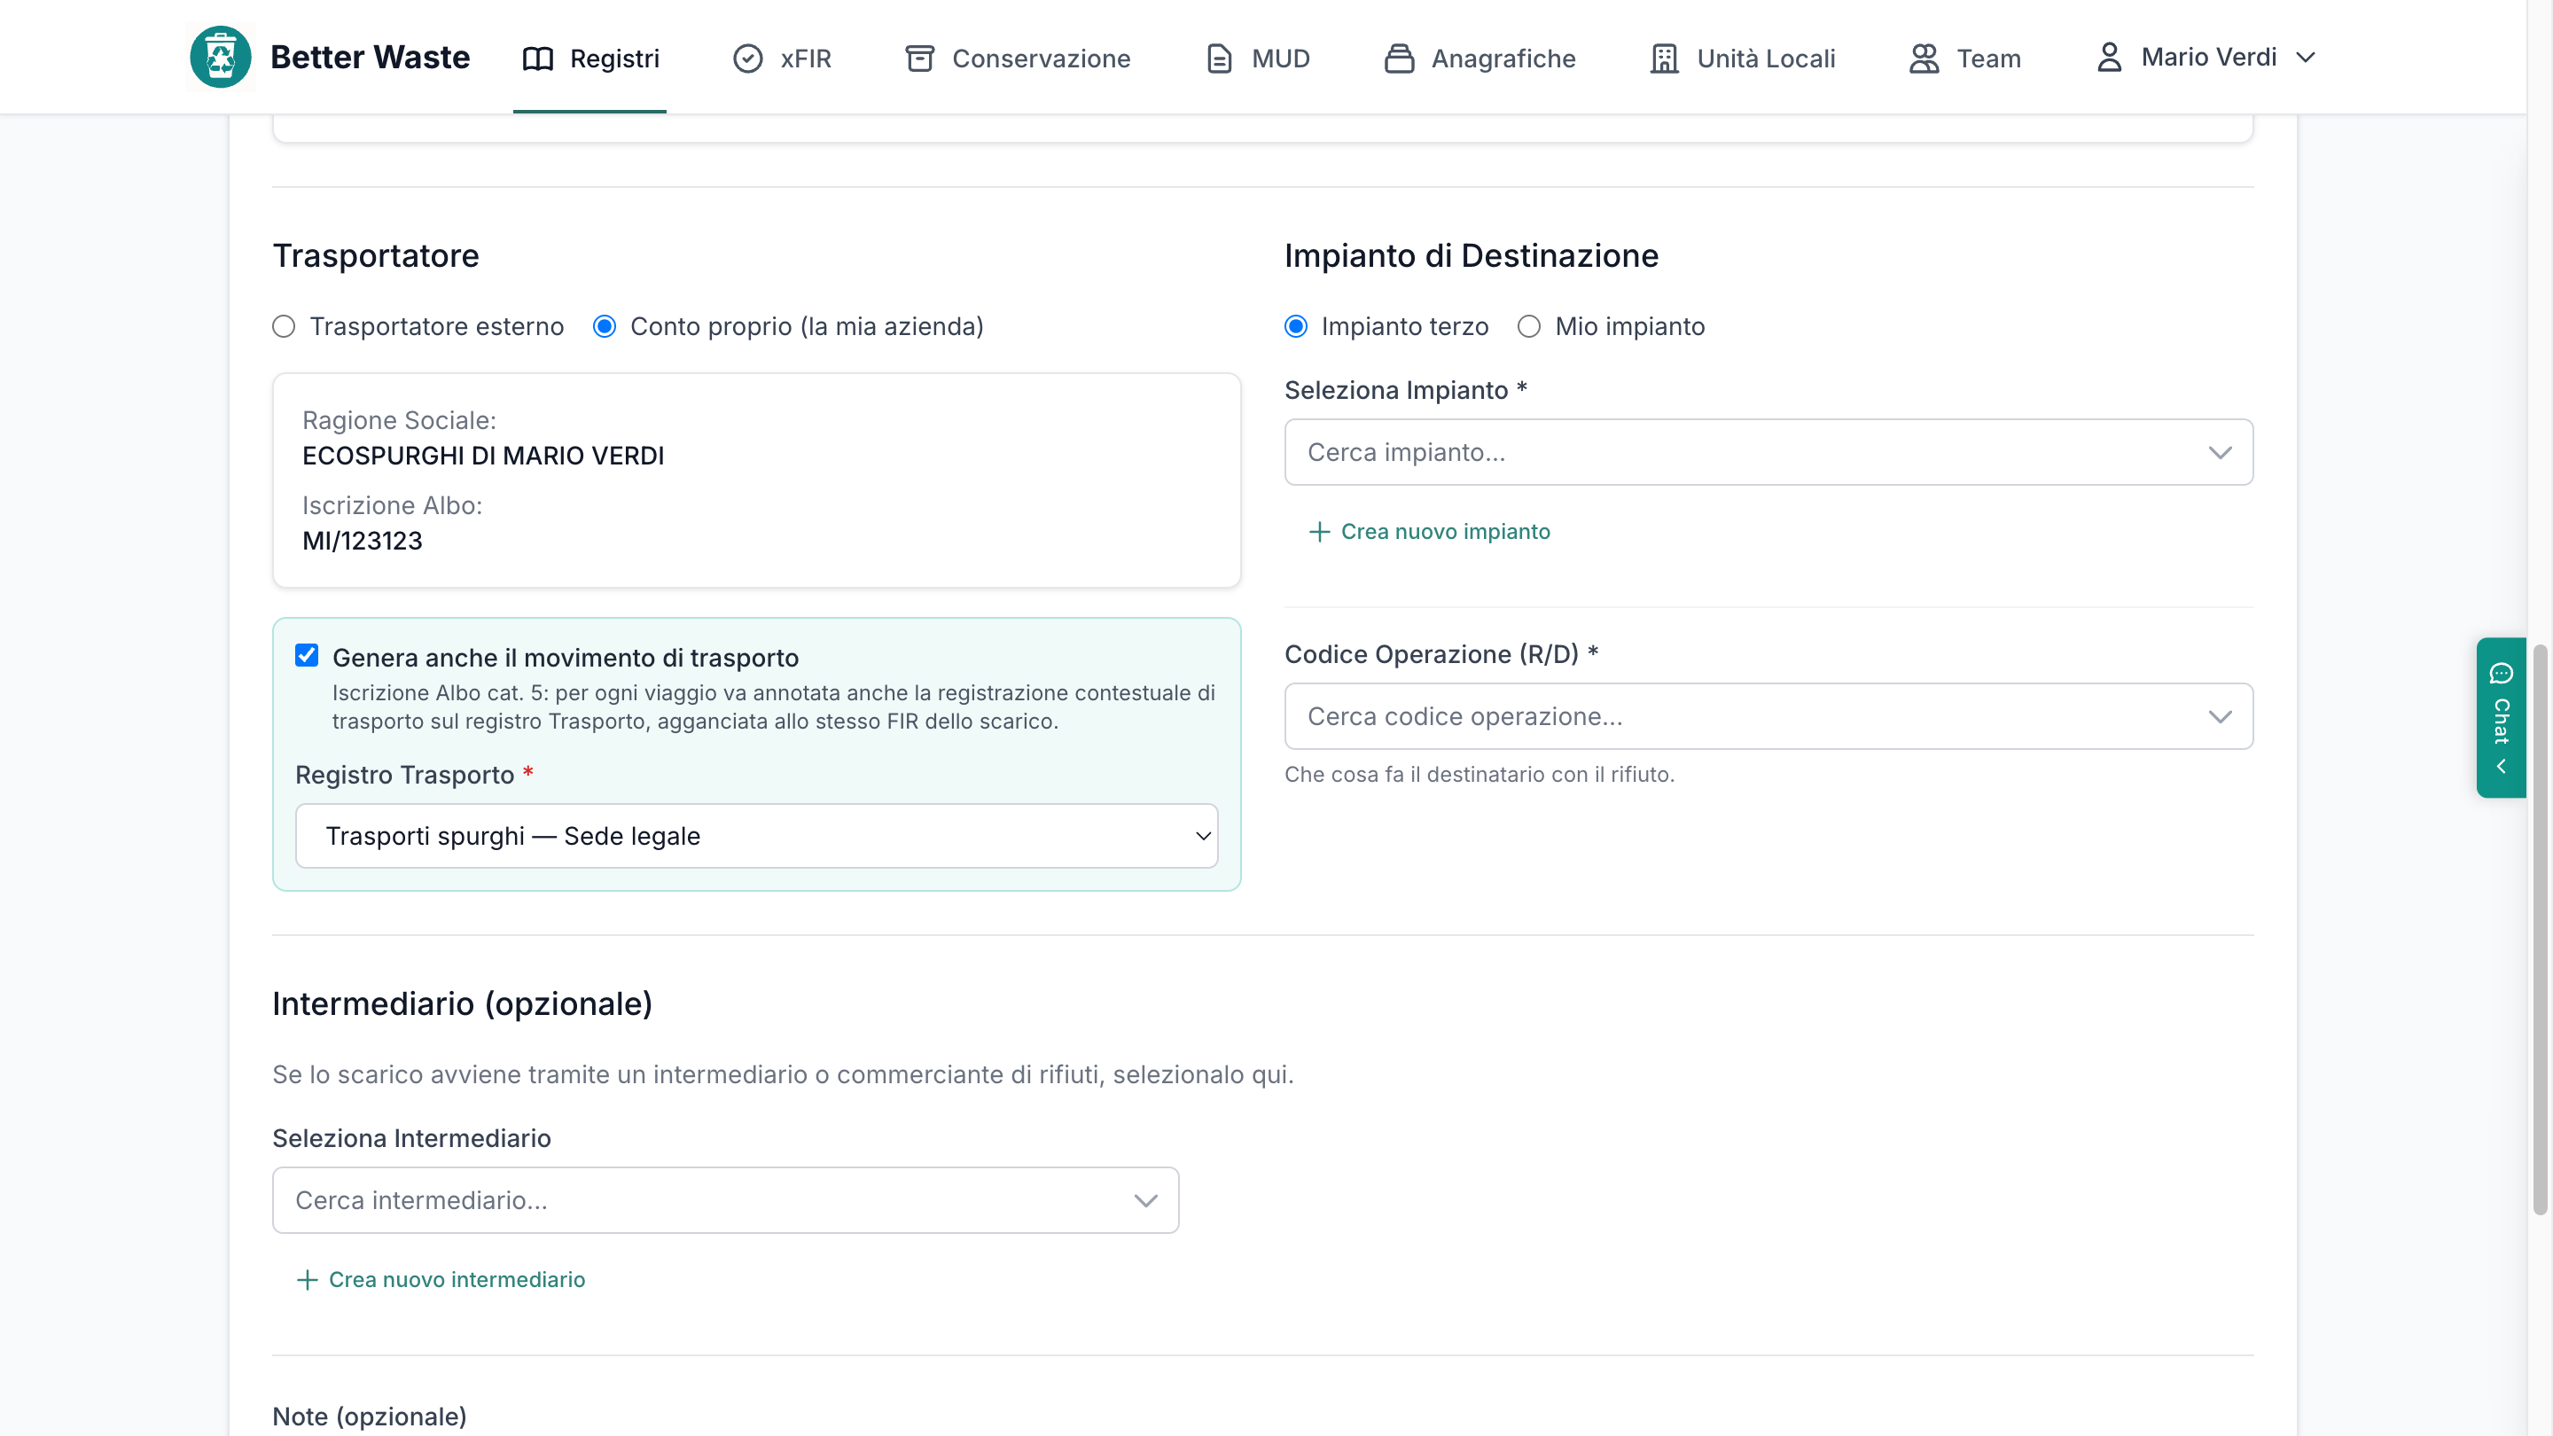Viewport: 2553px width, 1436px height.
Task: Select the Trasportatore esterno radio option
Action: click(x=284, y=326)
